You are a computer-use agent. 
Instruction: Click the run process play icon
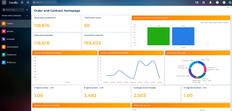(x=22, y=2)
